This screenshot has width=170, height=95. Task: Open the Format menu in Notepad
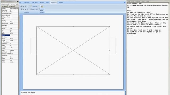click(x=138, y=1)
